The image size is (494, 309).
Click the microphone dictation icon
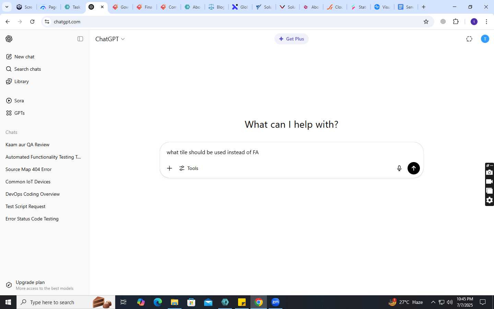click(399, 168)
